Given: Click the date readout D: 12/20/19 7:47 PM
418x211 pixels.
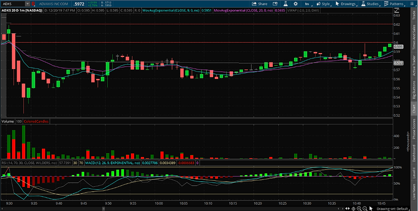Looking at the screenshot, I should coord(60,10).
